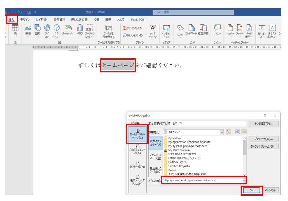Select 電子メール アドレス link option
This screenshot has width=288, height=201.
(137, 180)
